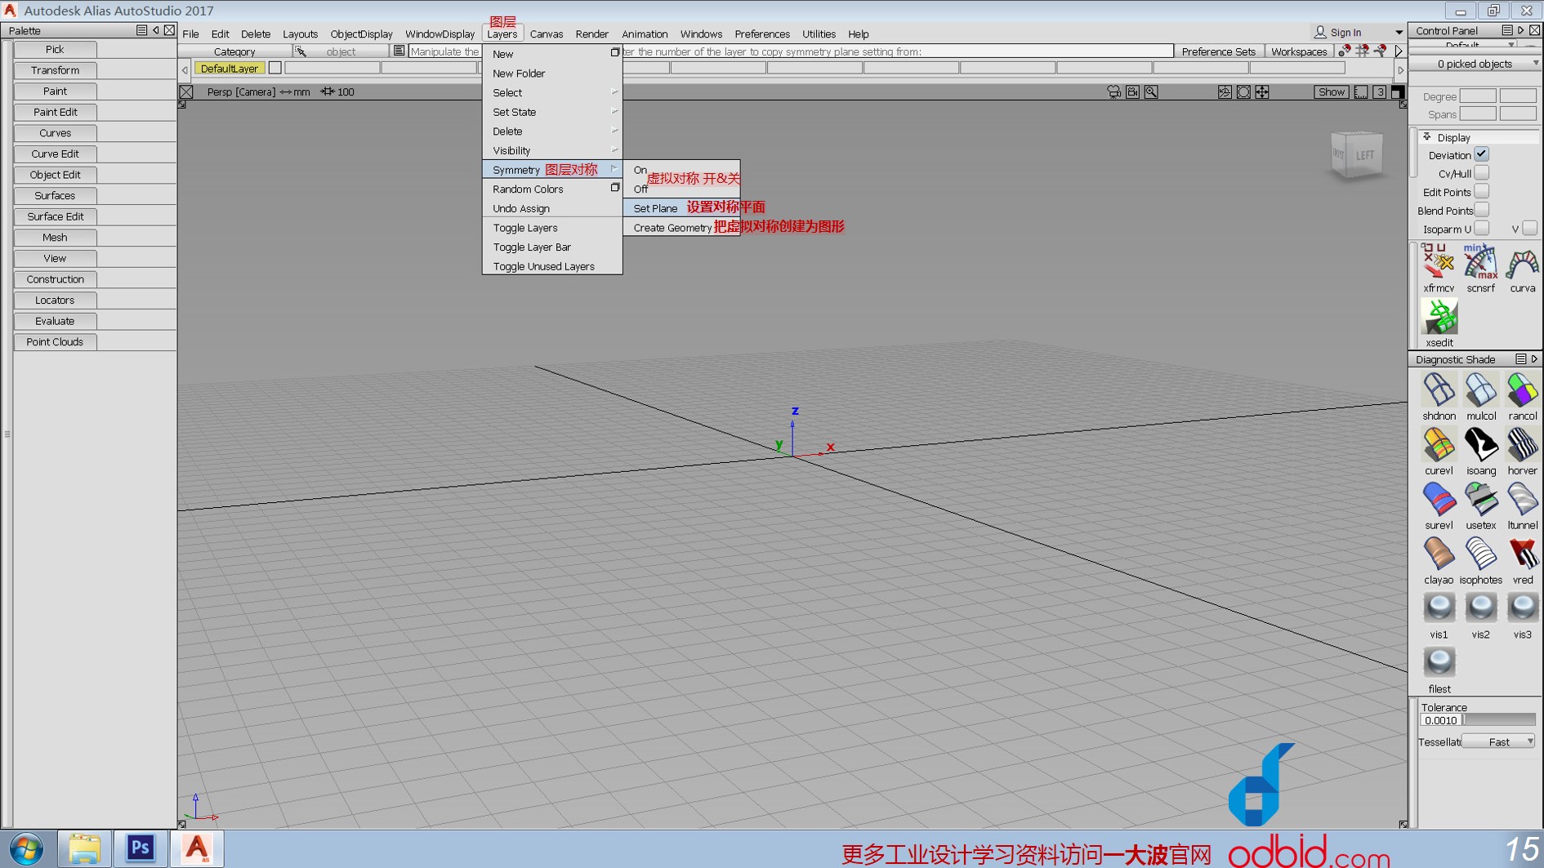Select the Locators palette tab

click(55, 300)
